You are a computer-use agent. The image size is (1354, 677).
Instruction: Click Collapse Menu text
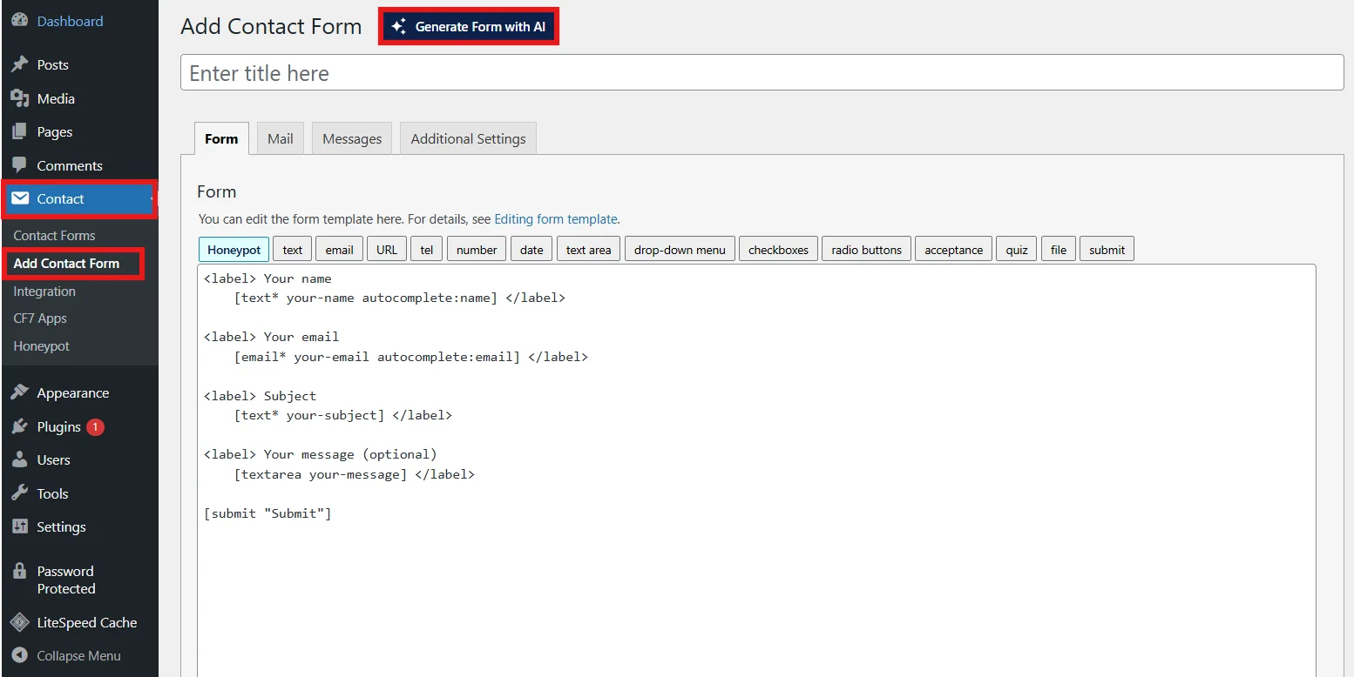point(78,655)
